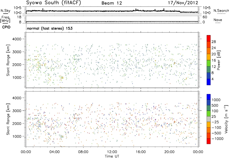Click the 20–24 dB orange Power segment
Screen dimensions: 229x158
pos(209,51)
